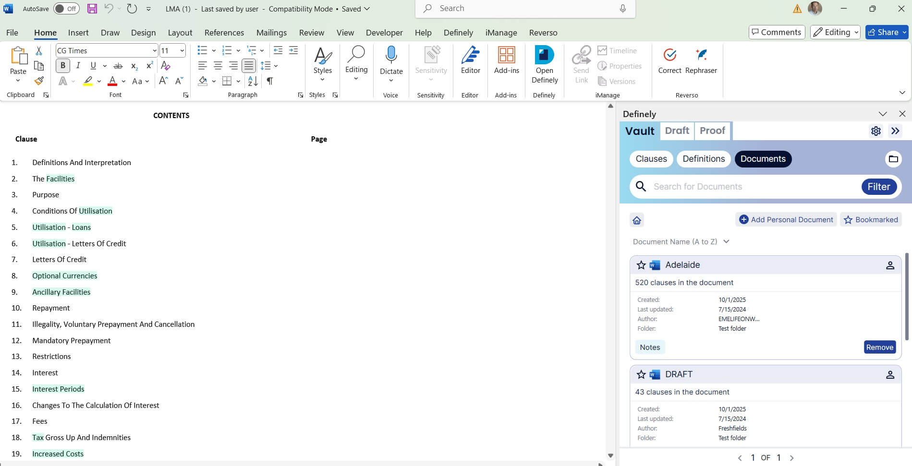Open the Vault folder icon
Image resolution: width=912 pixels, height=466 pixels.
click(893, 159)
